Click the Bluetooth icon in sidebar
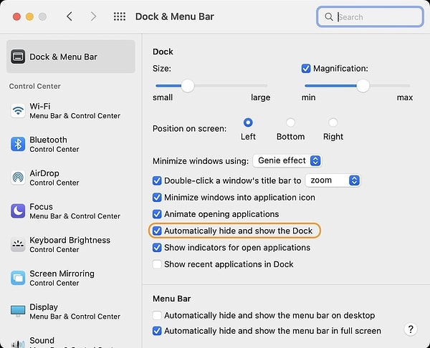This screenshot has width=430, height=348. pyautogui.click(x=18, y=144)
